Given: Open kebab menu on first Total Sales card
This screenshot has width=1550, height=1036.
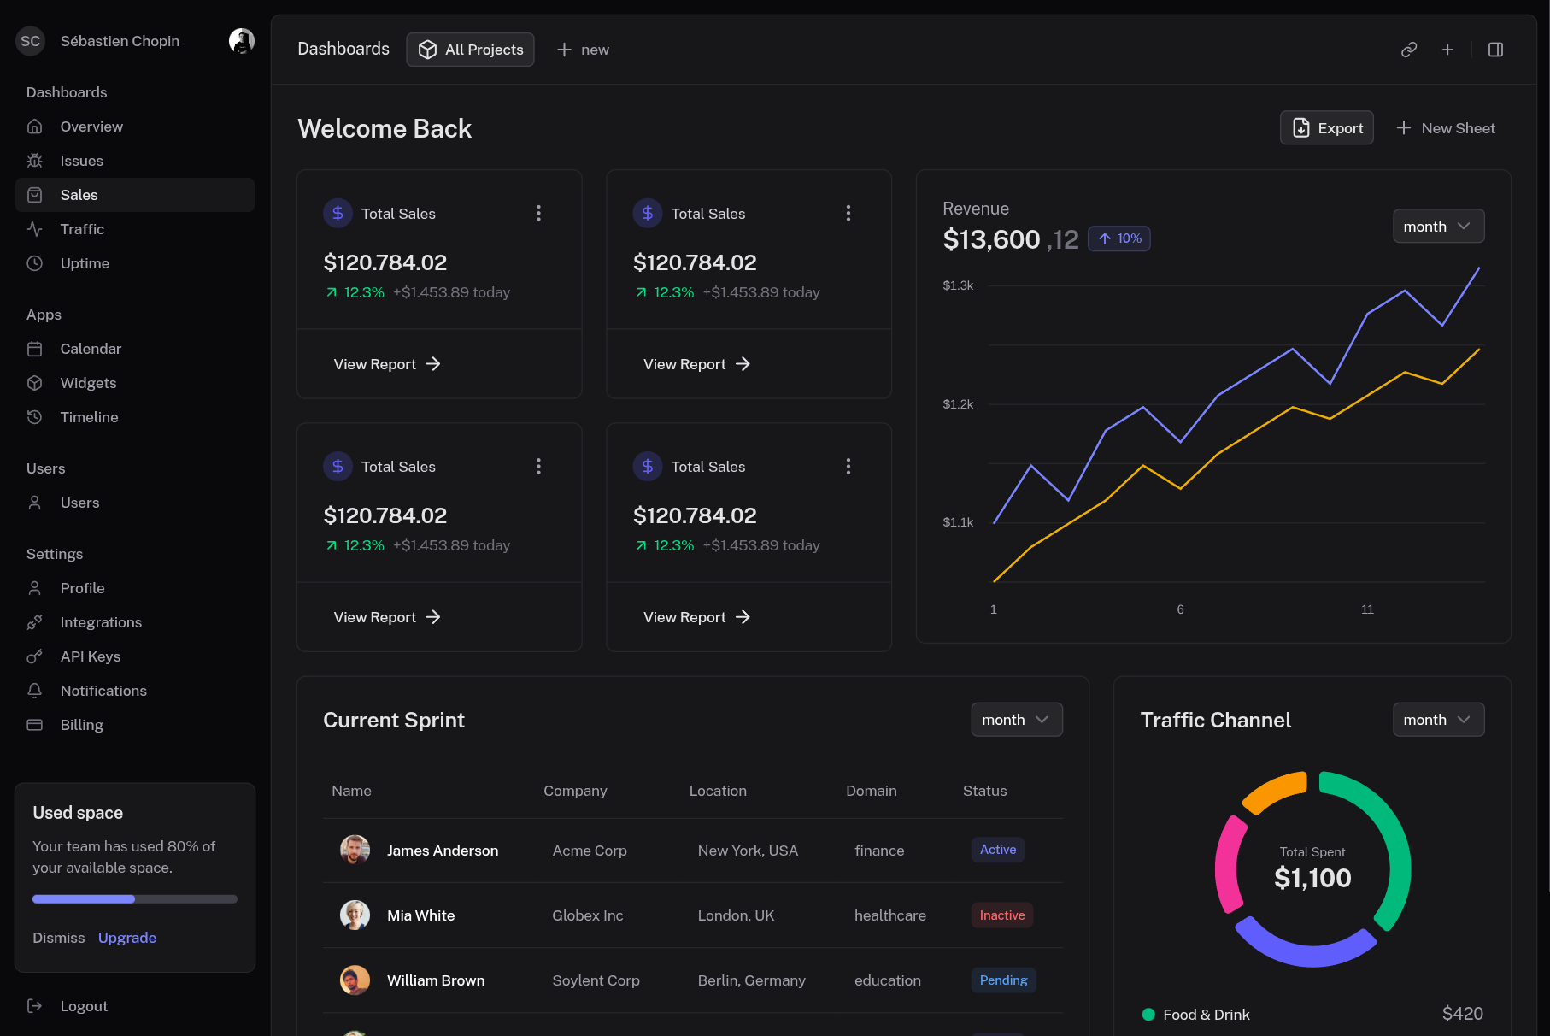Looking at the screenshot, I should [x=538, y=214].
